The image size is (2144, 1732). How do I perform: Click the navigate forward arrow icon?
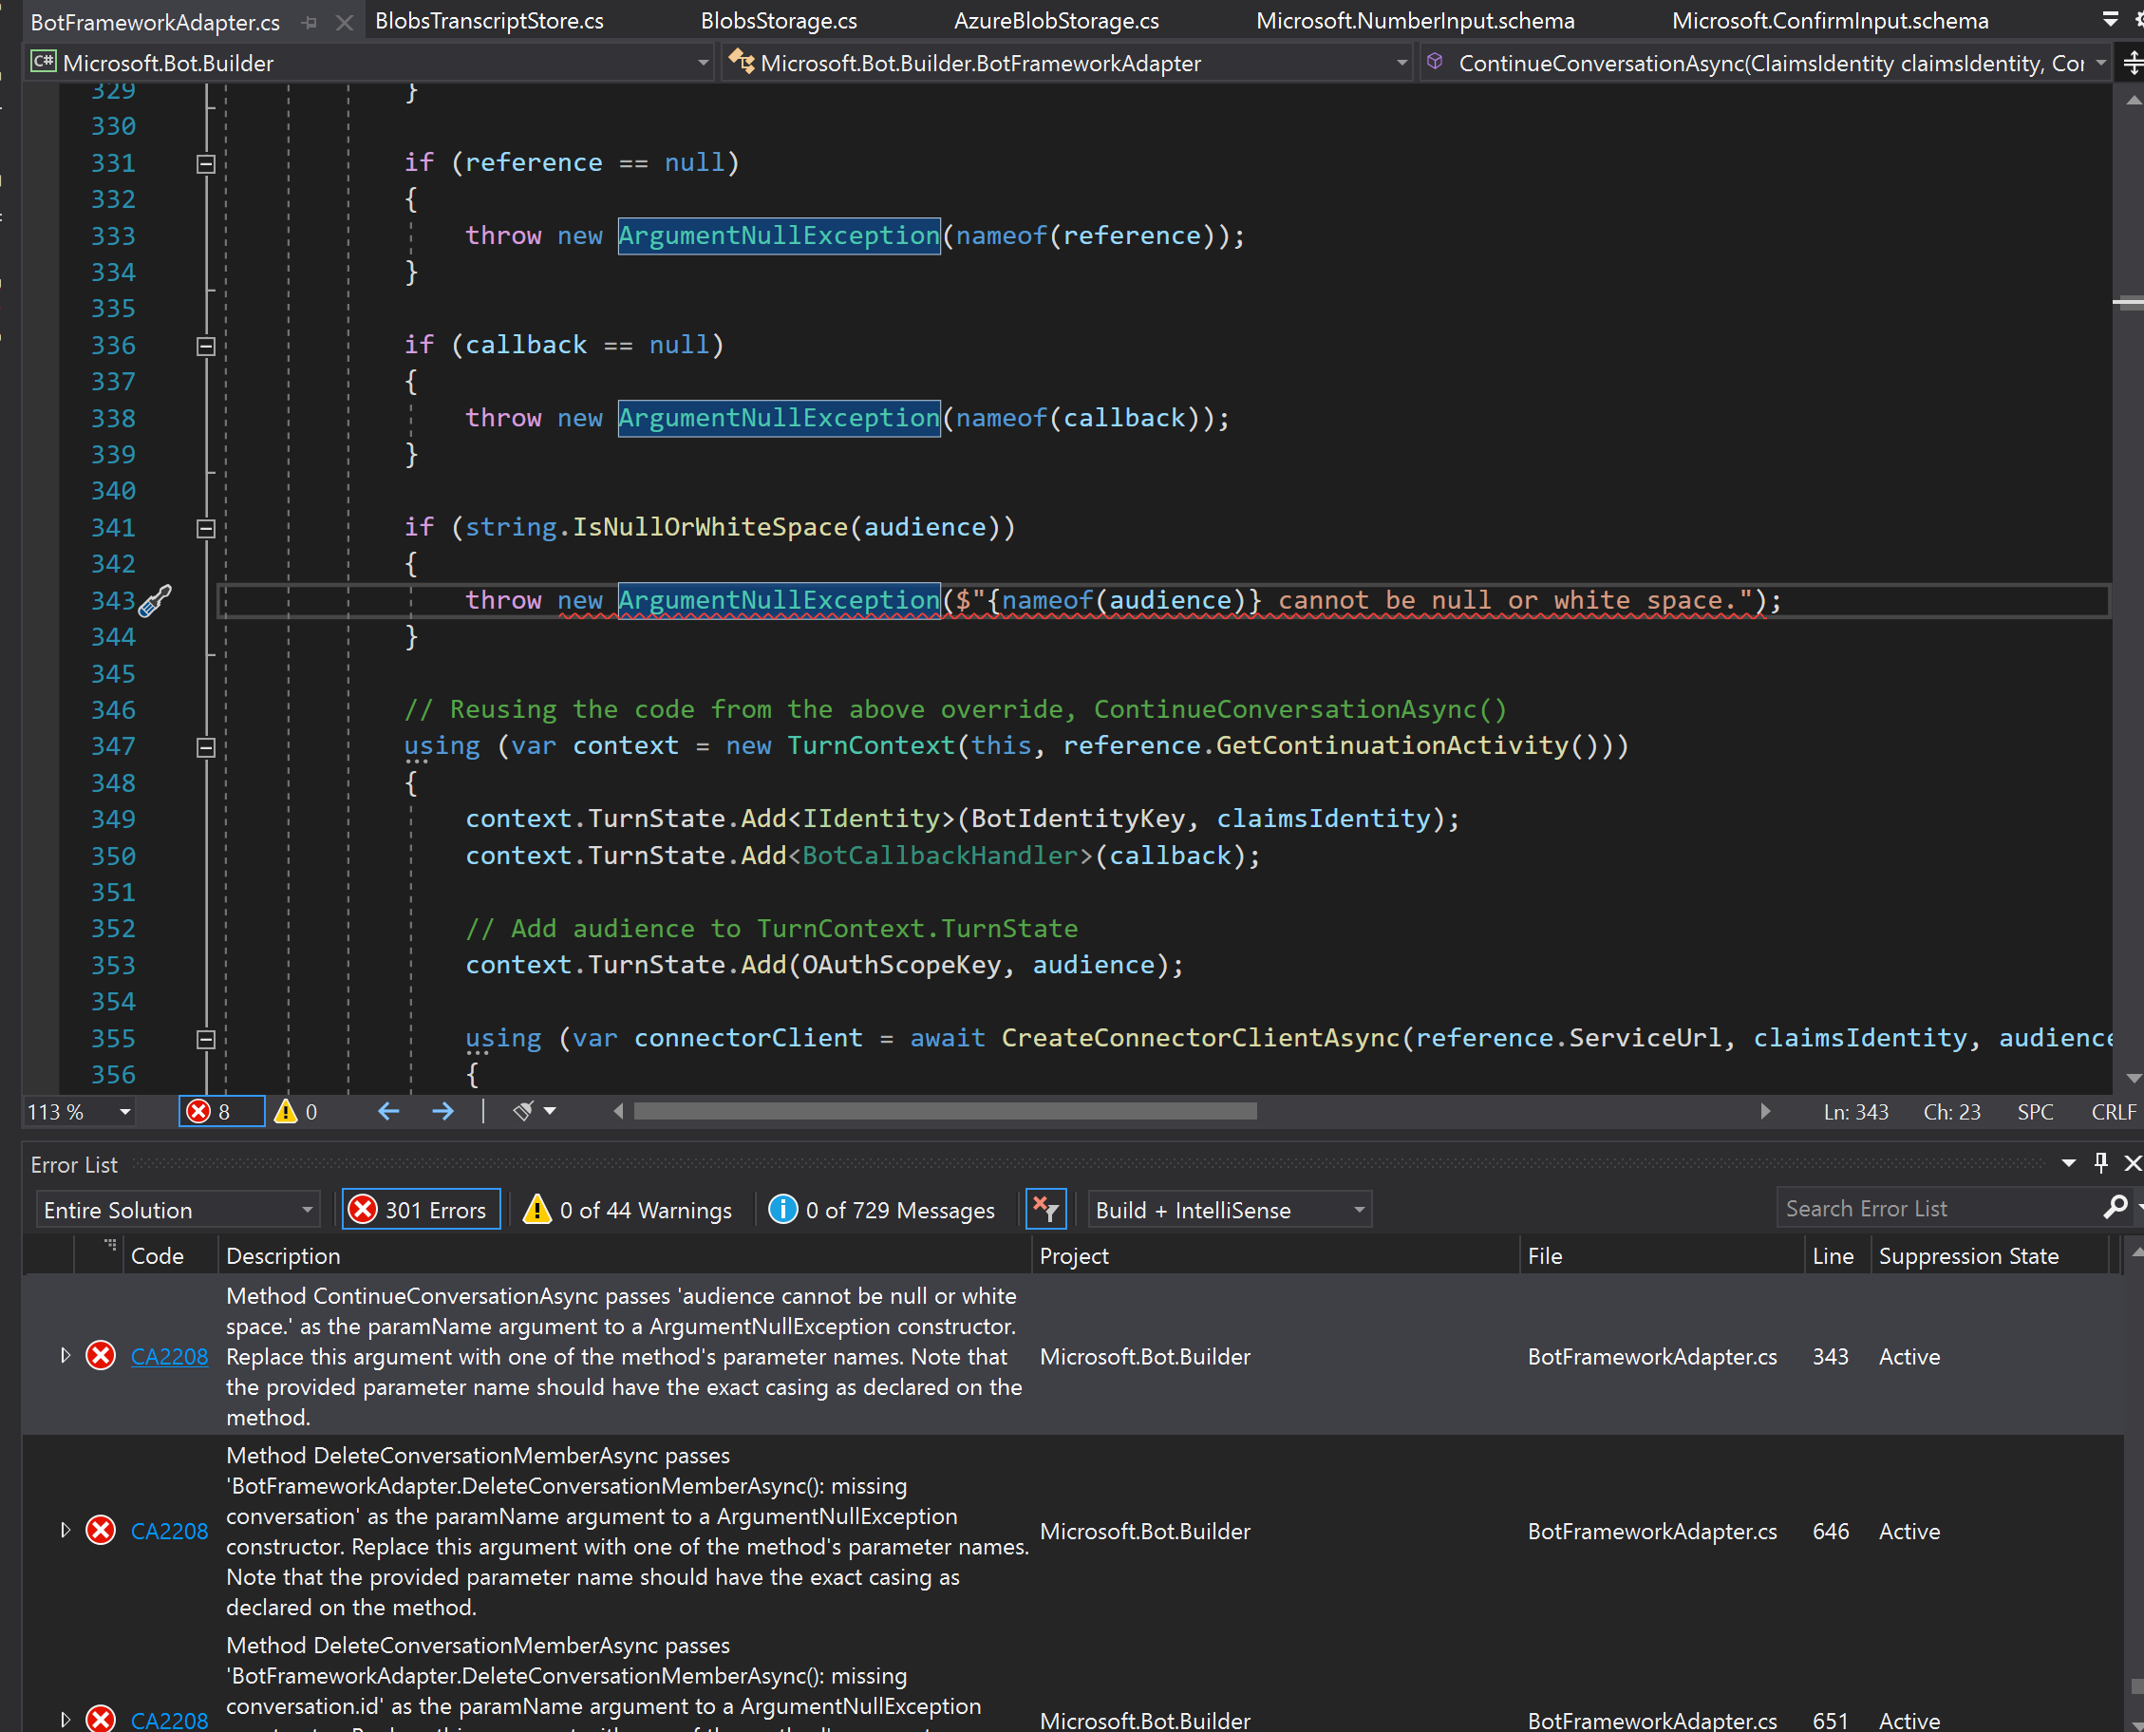coord(443,1110)
